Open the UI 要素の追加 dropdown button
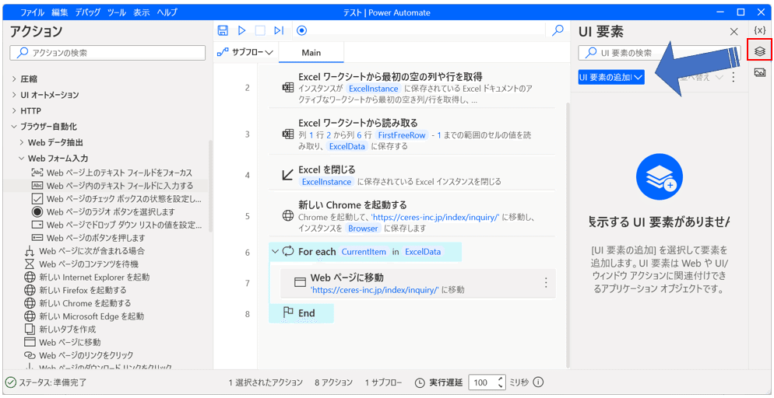This screenshot has width=774, height=398. [x=611, y=77]
